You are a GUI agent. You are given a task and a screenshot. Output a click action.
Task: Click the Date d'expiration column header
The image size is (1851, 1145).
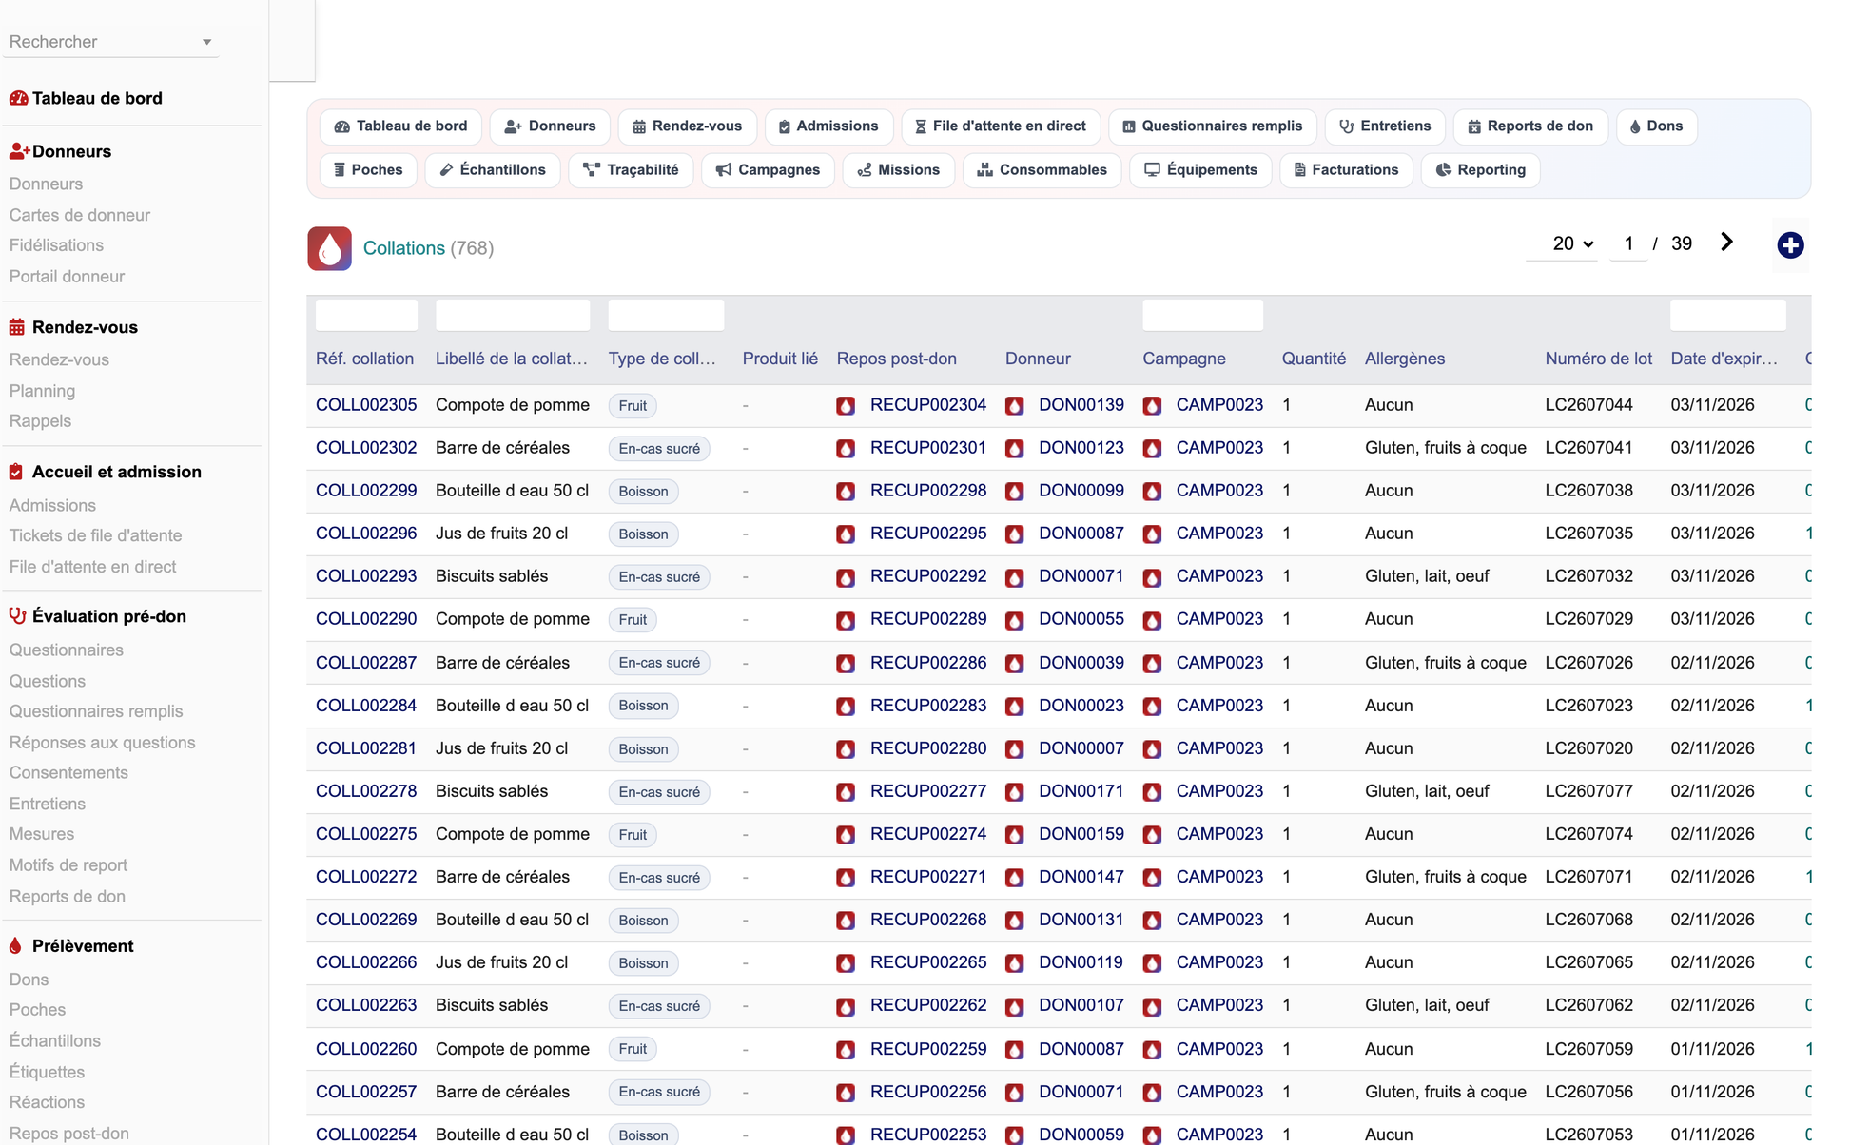click(x=1724, y=359)
